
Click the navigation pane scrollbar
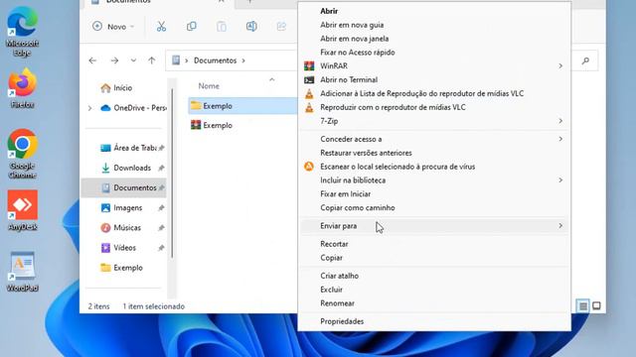[x=172, y=175]
